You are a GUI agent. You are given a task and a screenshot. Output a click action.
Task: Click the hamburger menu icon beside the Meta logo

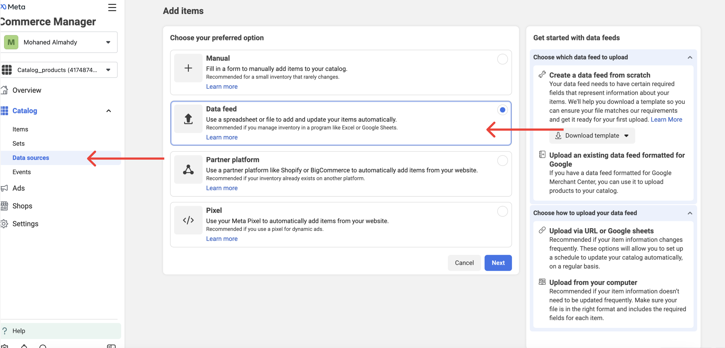112,8
